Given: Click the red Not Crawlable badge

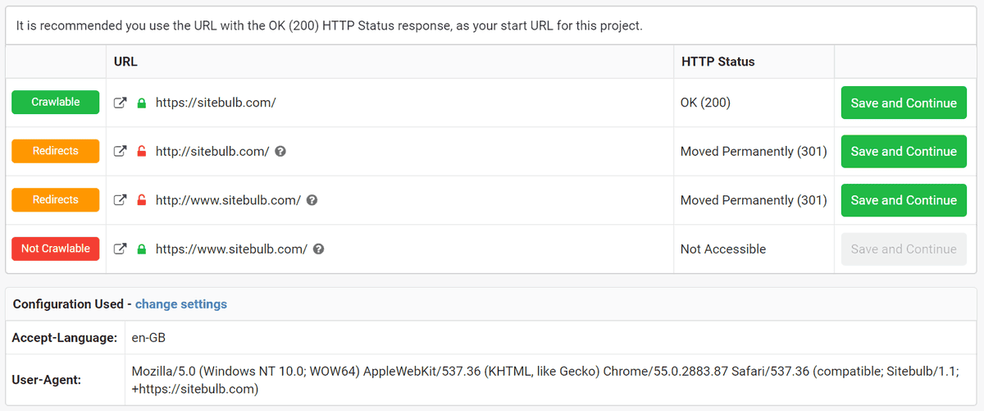Looking at the screenshot, I should pos(56,249).
